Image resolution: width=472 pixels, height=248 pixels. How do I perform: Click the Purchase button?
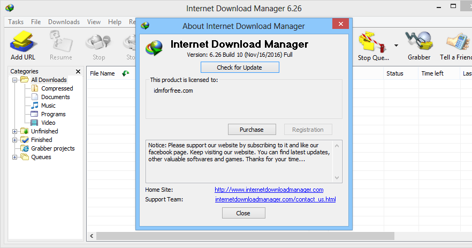click(x=252, y=129)
